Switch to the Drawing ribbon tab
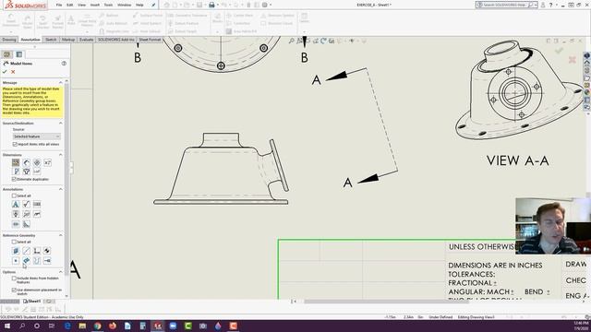 point(8,40)
